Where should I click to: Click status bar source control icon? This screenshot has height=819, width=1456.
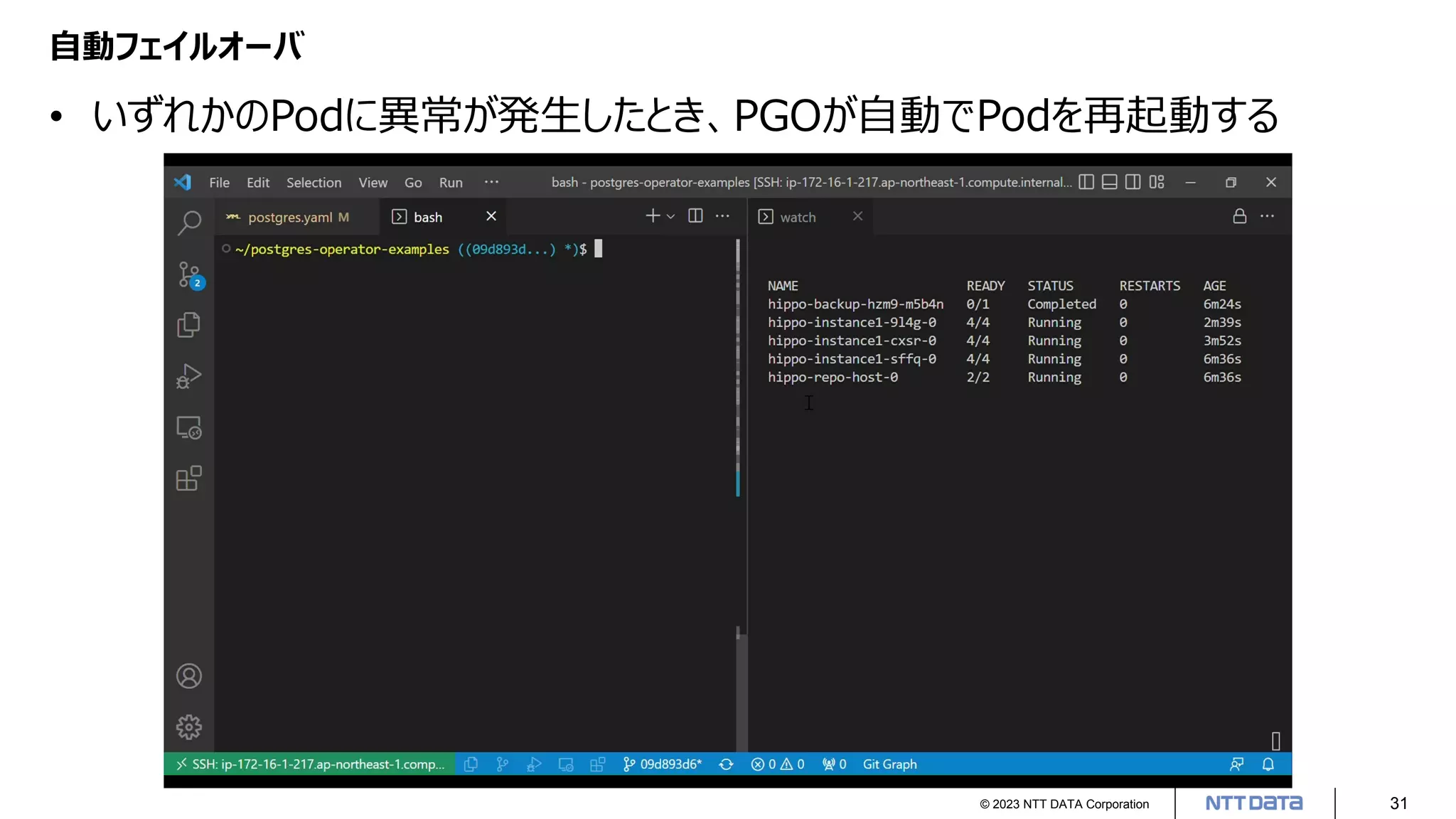pos(503,764)
